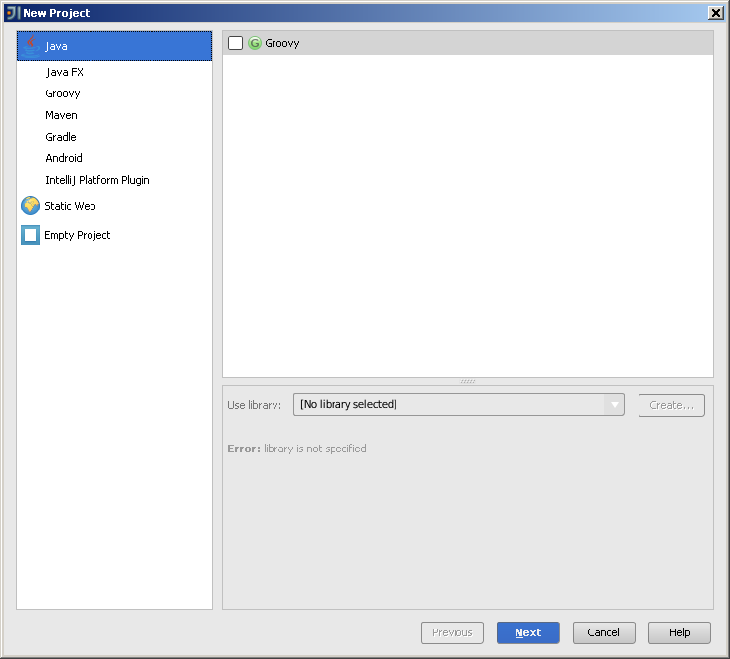
Task: Select the Java text in the highlighted row
Action: (x=56, y=46)
